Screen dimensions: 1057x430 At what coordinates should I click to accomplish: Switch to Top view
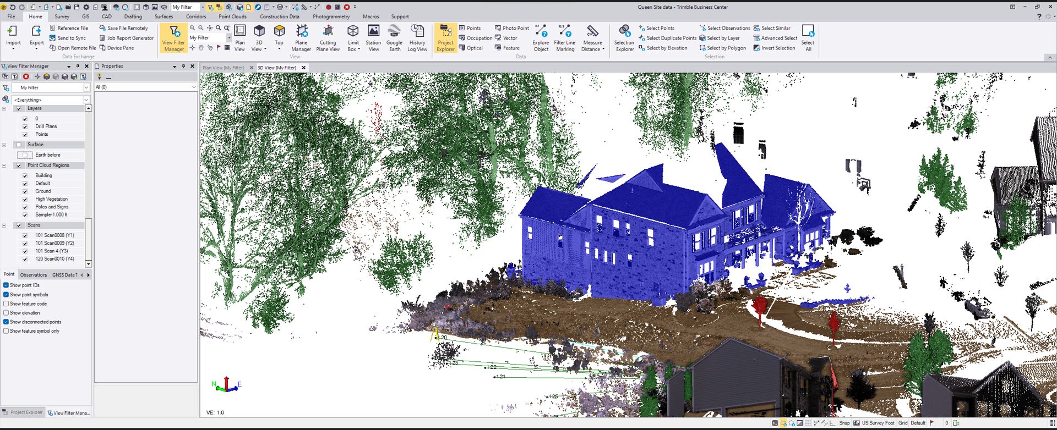pos(279,37)
